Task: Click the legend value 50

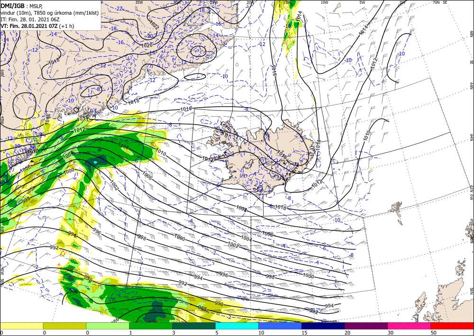Action: [434, 333]
